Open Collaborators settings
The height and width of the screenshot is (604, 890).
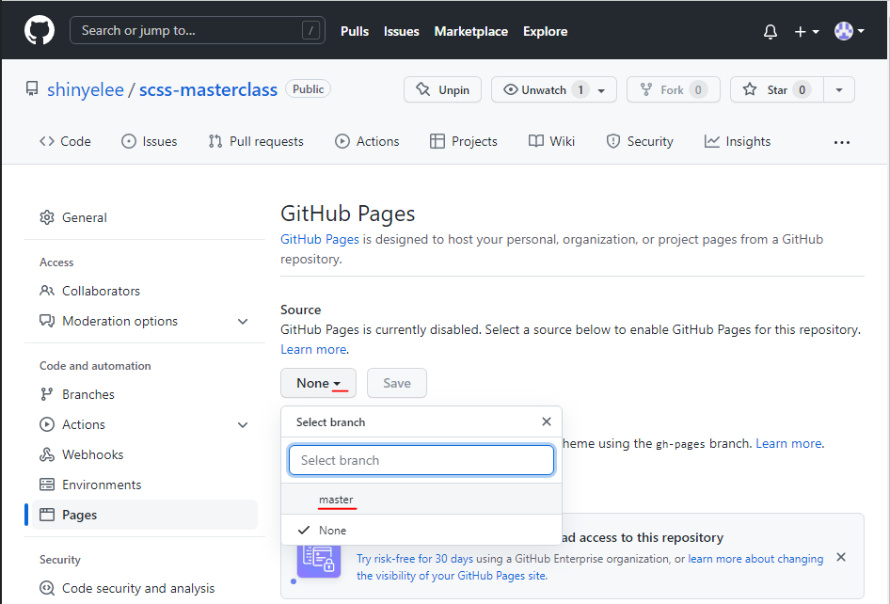145,291
